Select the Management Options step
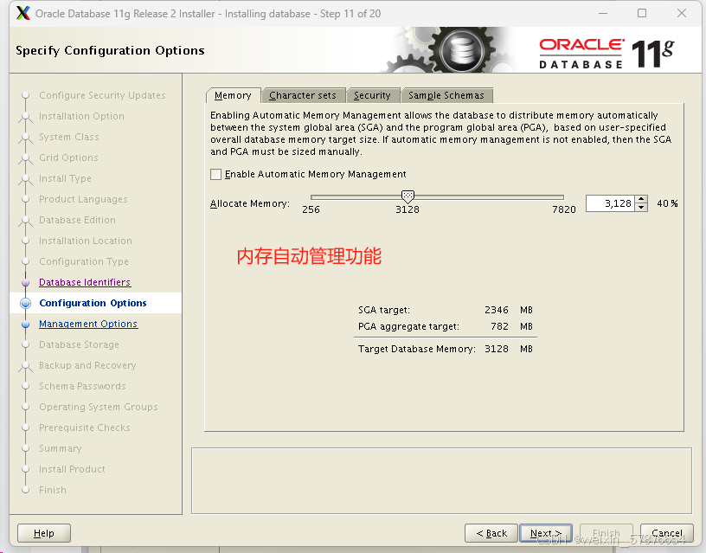This screenshot has height=553, width=706. (x=87, y=324)
